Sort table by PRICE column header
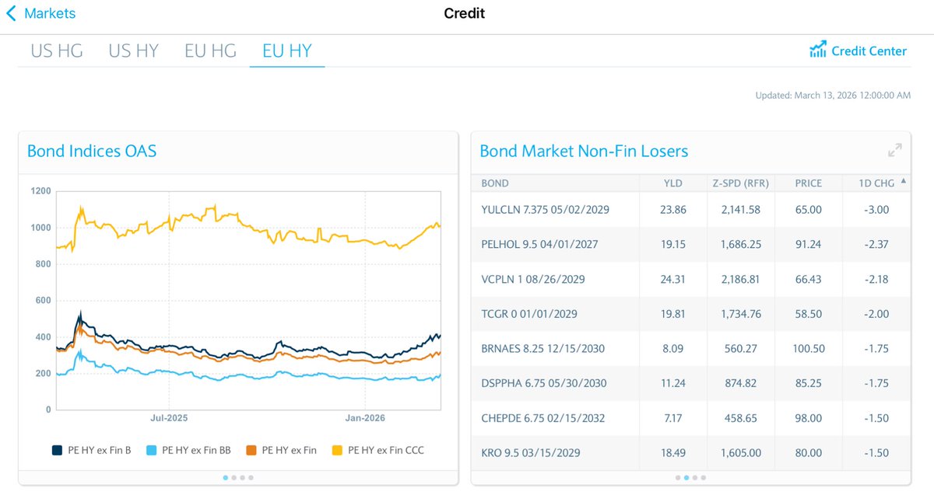The width and height of the screenshot is (934, 495). tap(809, 183)
